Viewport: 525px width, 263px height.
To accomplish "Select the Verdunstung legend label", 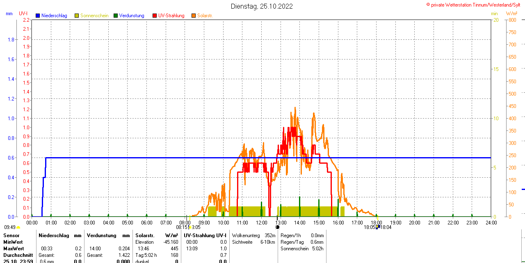I will [x=132, y=16].
